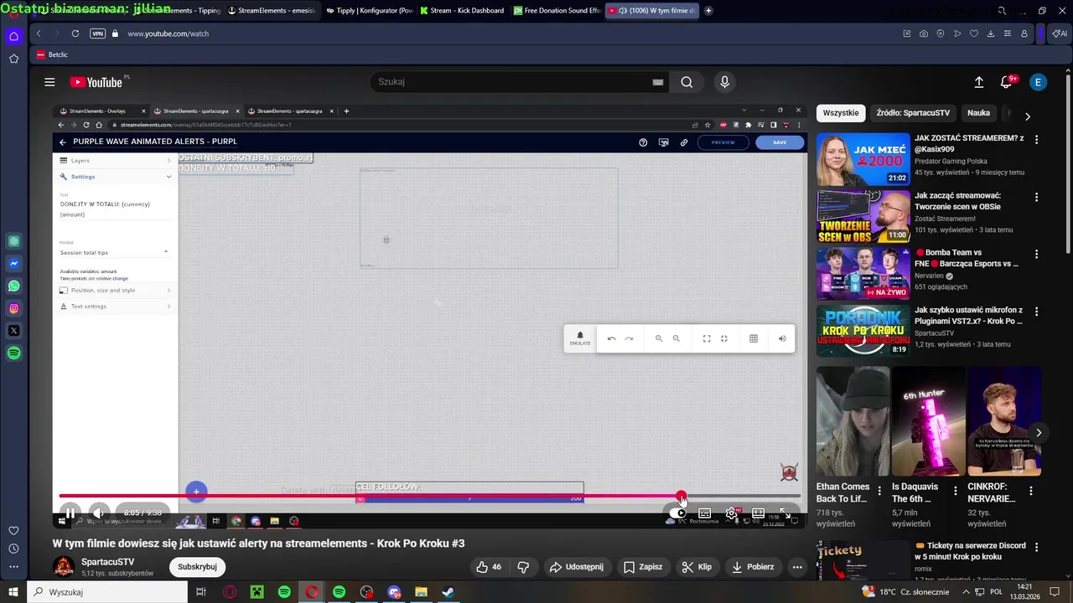Open Opera GX home sidebar button
This screenshot has width=1073, height=603.
13,36
